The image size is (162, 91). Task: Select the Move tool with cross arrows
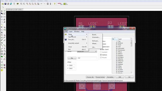pos(2,17)
